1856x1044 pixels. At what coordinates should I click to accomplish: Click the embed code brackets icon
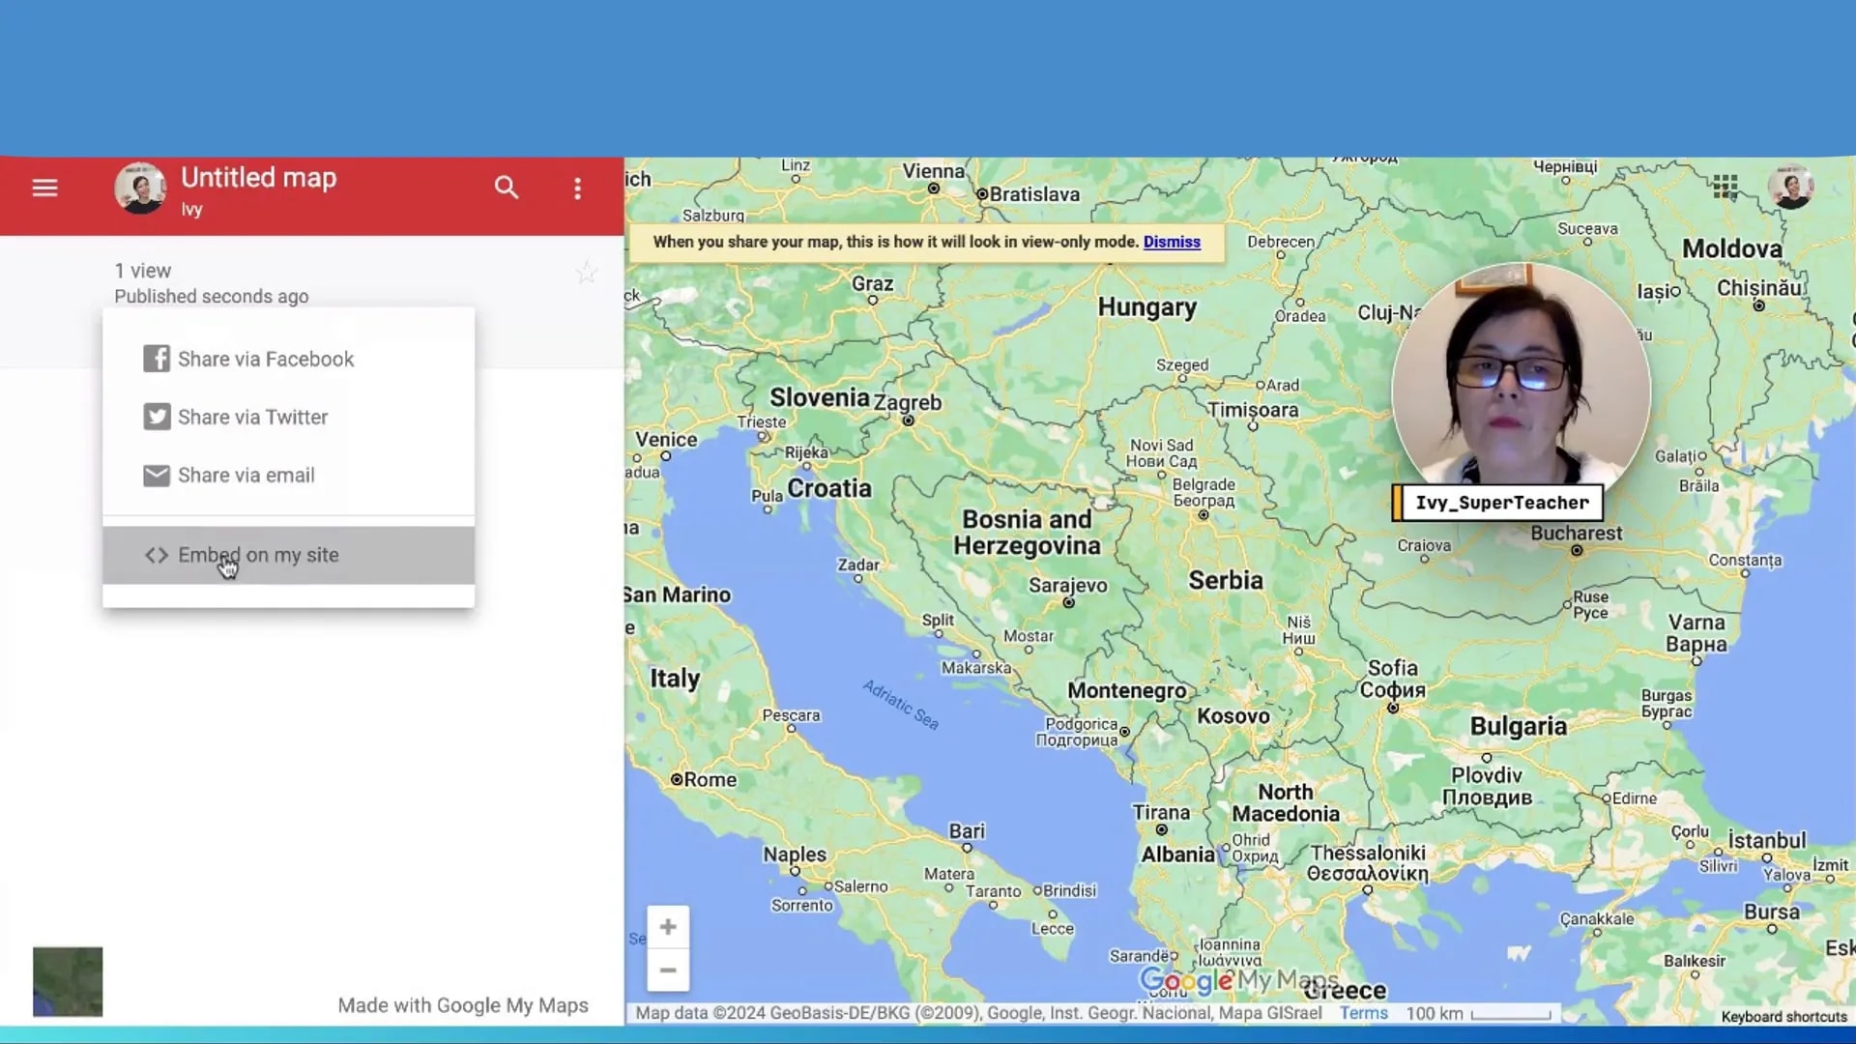coord(156,555)
